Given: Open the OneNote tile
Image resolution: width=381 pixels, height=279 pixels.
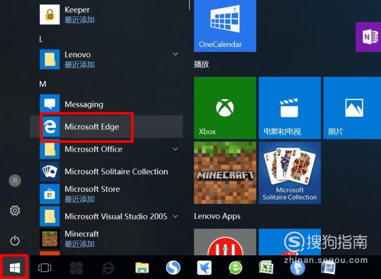Looking at the screenshot, I should pos(368,37).
